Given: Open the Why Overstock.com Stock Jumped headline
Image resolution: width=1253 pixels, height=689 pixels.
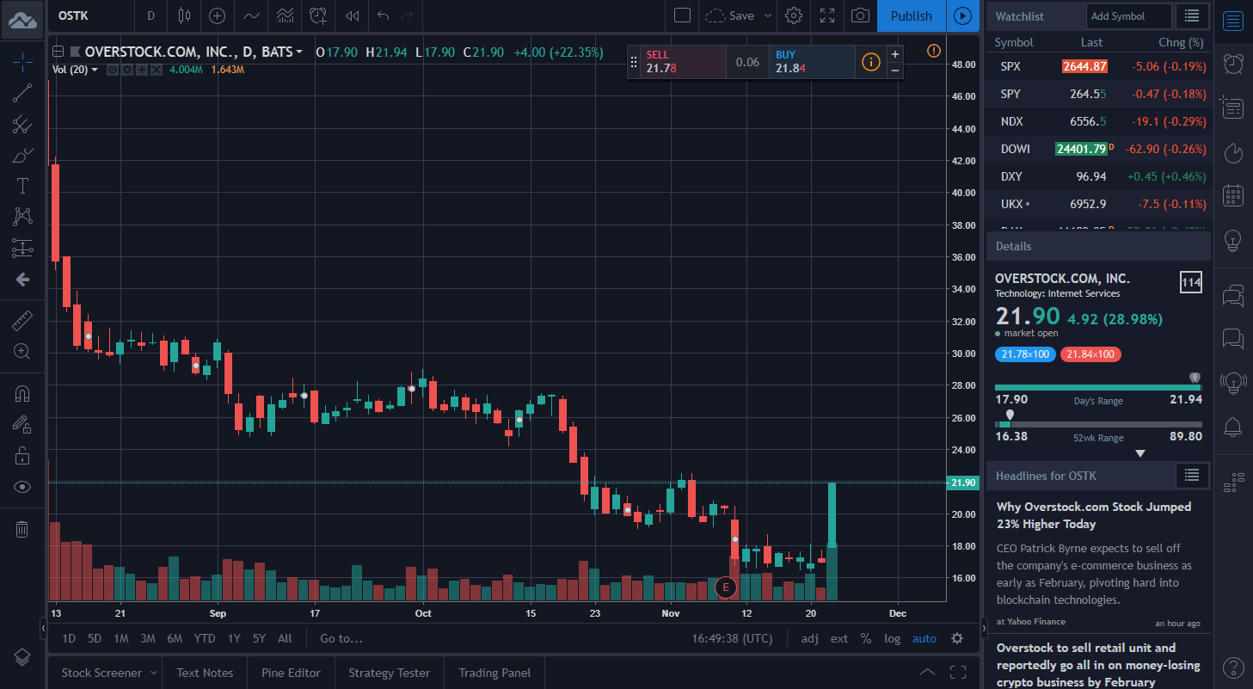Looking at the screenshot, I should click(1094, 515).
